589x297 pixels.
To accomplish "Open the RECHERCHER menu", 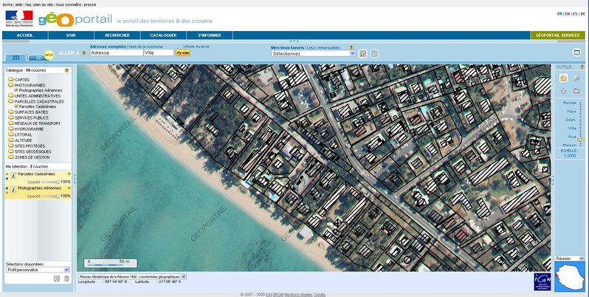I will coord(117,35).
